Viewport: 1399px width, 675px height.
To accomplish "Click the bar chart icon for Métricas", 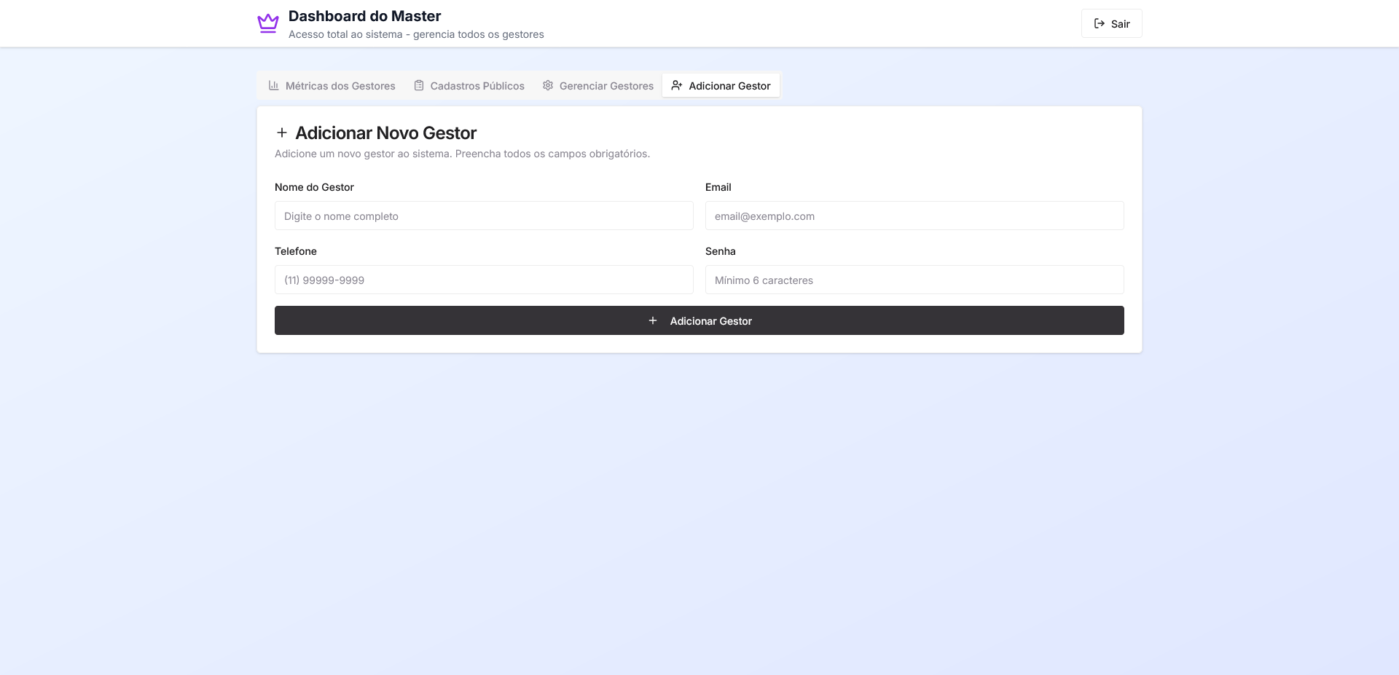I will coord(274,85).
